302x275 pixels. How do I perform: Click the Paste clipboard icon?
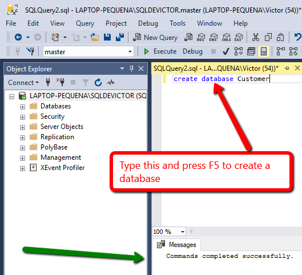(x=280, y=37)
